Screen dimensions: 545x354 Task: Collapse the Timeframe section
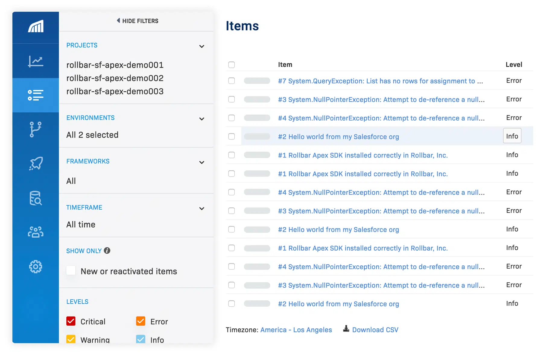201,208
